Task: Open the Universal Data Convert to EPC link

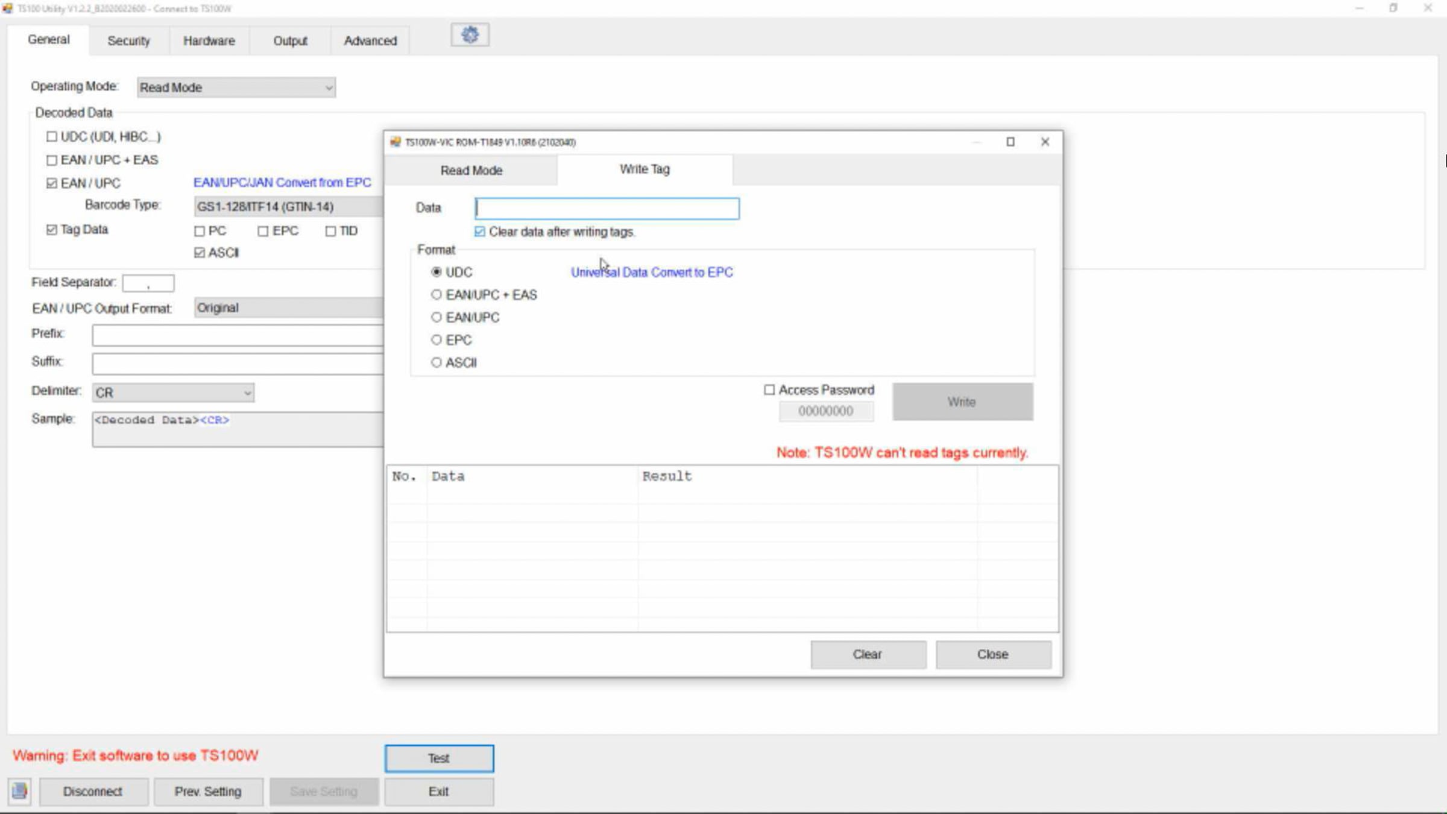Action: [652, 272]
